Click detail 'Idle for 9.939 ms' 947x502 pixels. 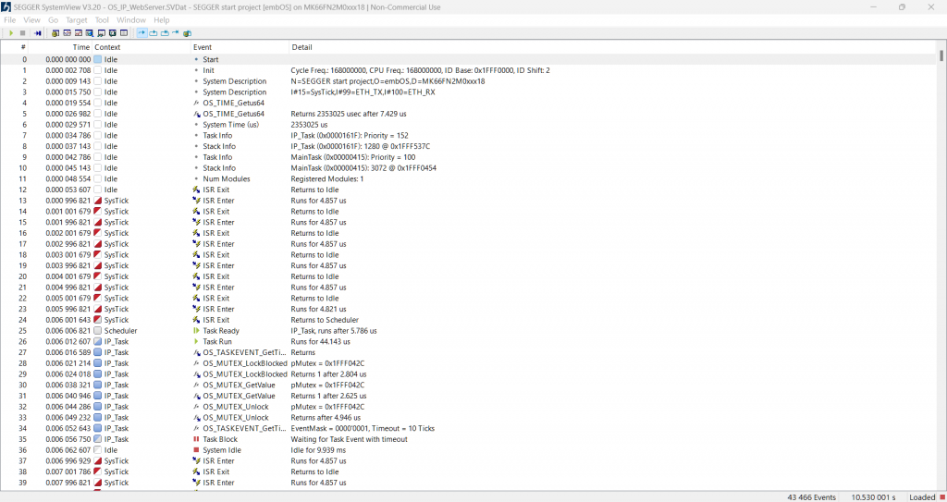318,450
